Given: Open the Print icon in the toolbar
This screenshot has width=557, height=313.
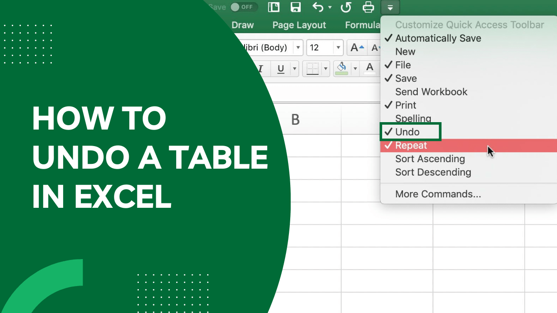Looking at the screenshot, I should 368,7.
